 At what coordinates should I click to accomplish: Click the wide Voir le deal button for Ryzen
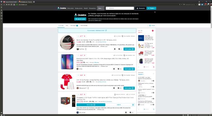(x=91, y=105)
